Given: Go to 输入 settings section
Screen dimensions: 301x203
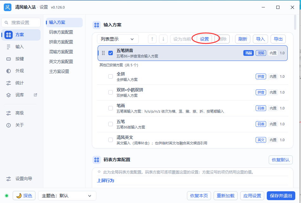Looking at the screenshot, I should (x=21, y=47).
